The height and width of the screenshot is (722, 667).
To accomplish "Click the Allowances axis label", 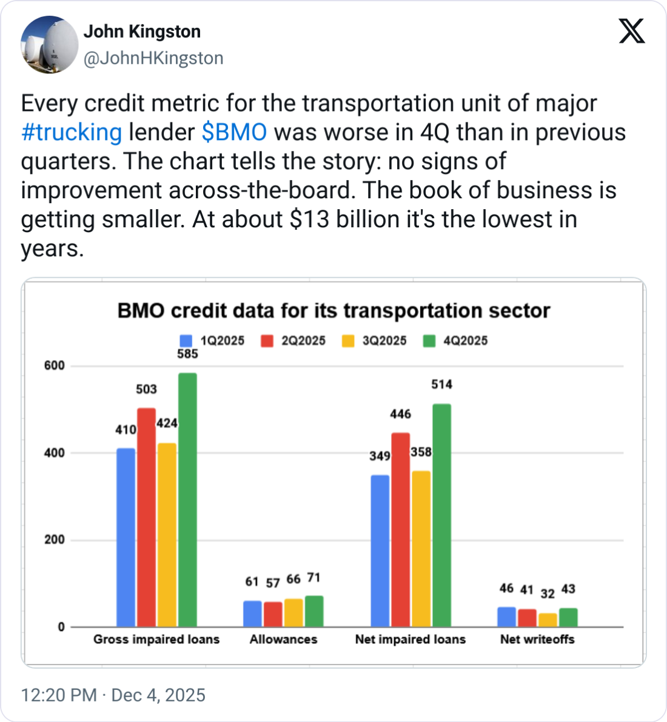I will click(283, 639).
